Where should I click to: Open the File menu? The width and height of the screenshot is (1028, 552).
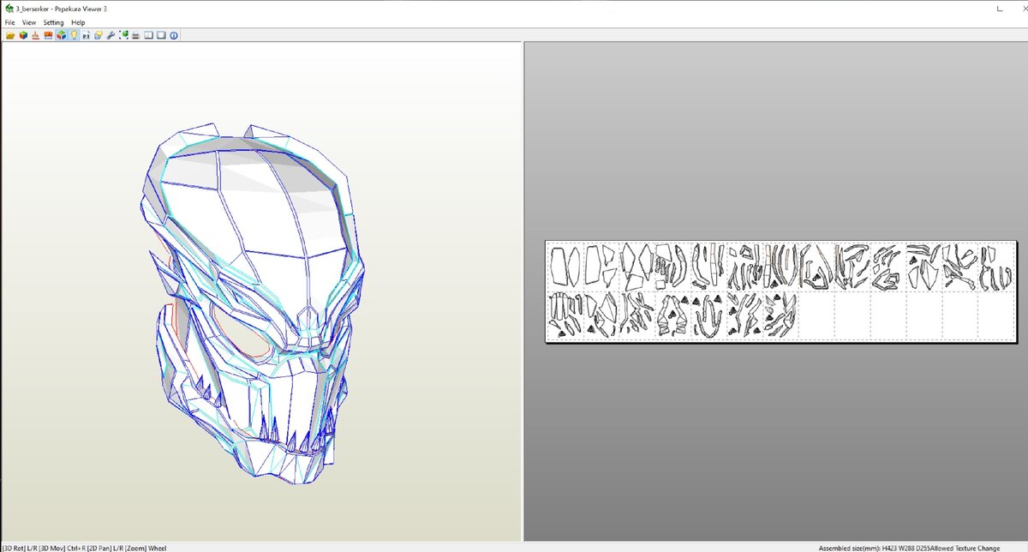click(x=9, y=22)
